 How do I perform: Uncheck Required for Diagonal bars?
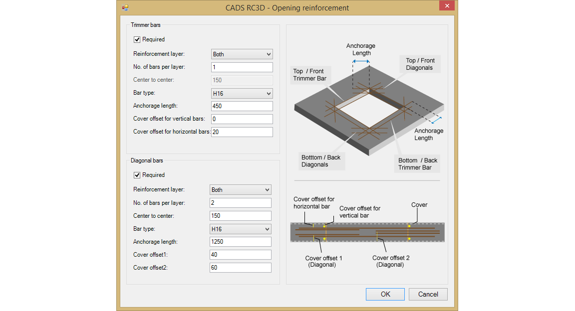coord(137,175)
